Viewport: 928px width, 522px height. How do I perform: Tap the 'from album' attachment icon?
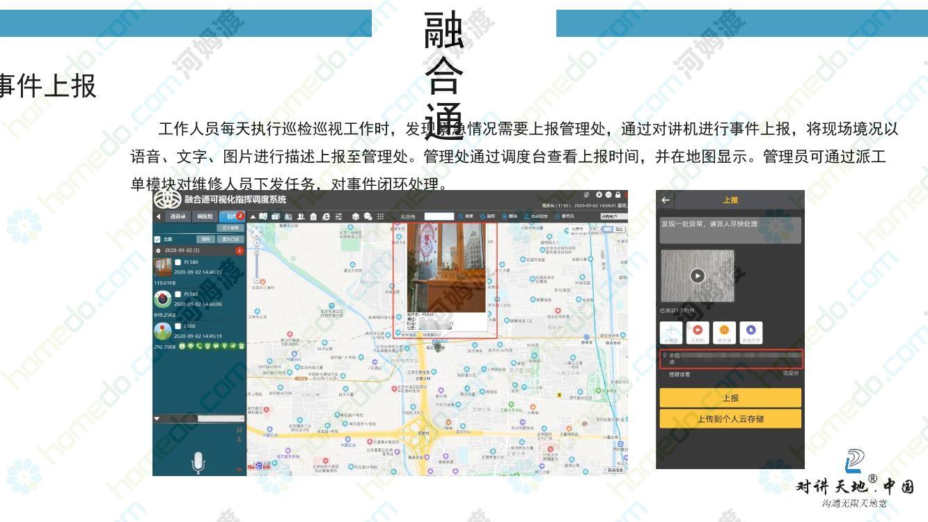click(x=671, y=333)
